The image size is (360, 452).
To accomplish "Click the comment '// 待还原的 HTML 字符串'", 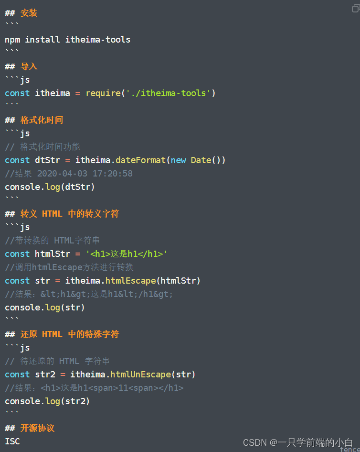I will pos(57,361).
